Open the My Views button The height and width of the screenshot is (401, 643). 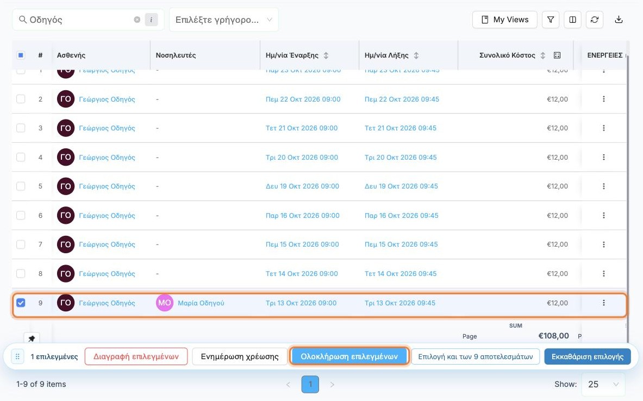pos(505,20)
